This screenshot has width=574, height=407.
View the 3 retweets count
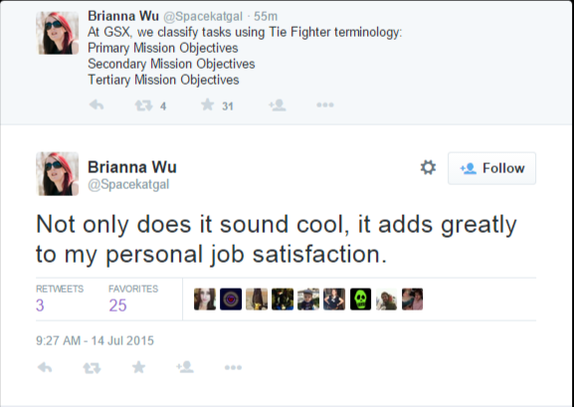[x=40, y=305]
